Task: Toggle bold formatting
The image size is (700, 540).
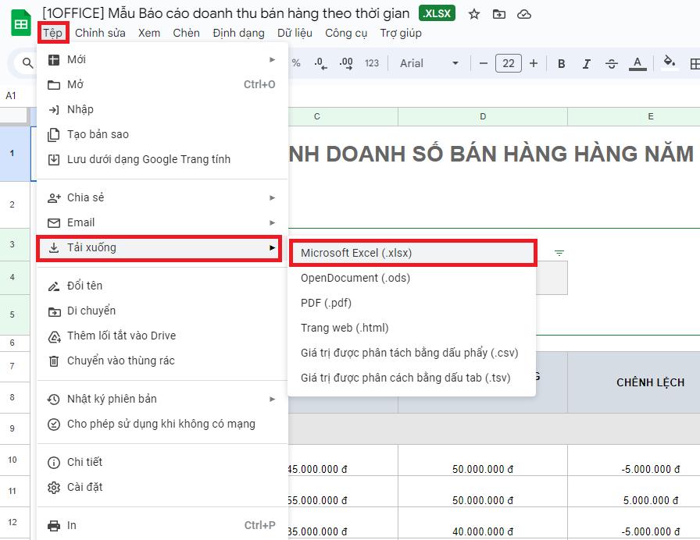Action: (x=561, y=63)
